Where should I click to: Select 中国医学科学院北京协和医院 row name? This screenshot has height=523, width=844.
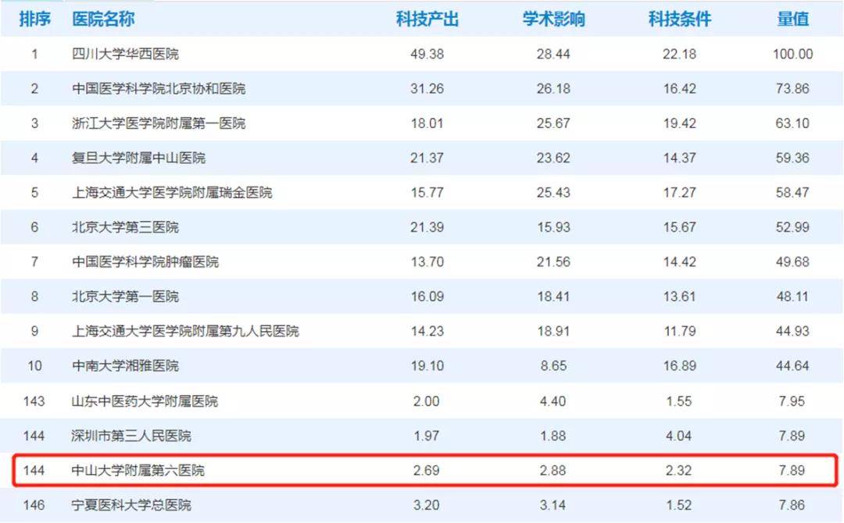pos(159,89)
